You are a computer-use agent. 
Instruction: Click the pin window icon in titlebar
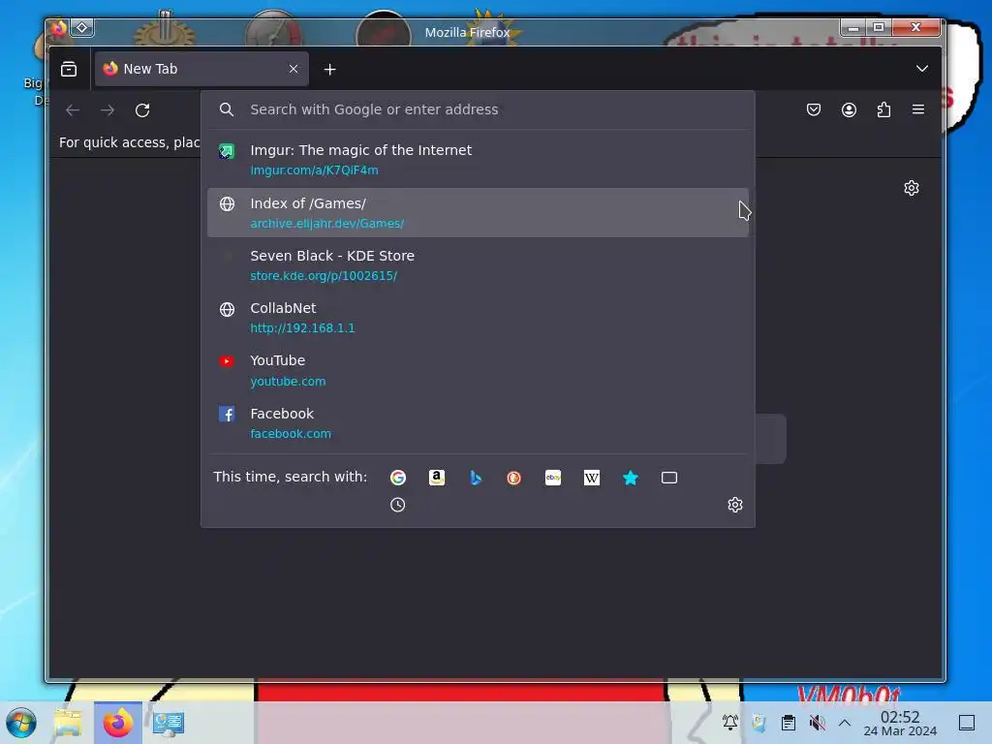82,27
